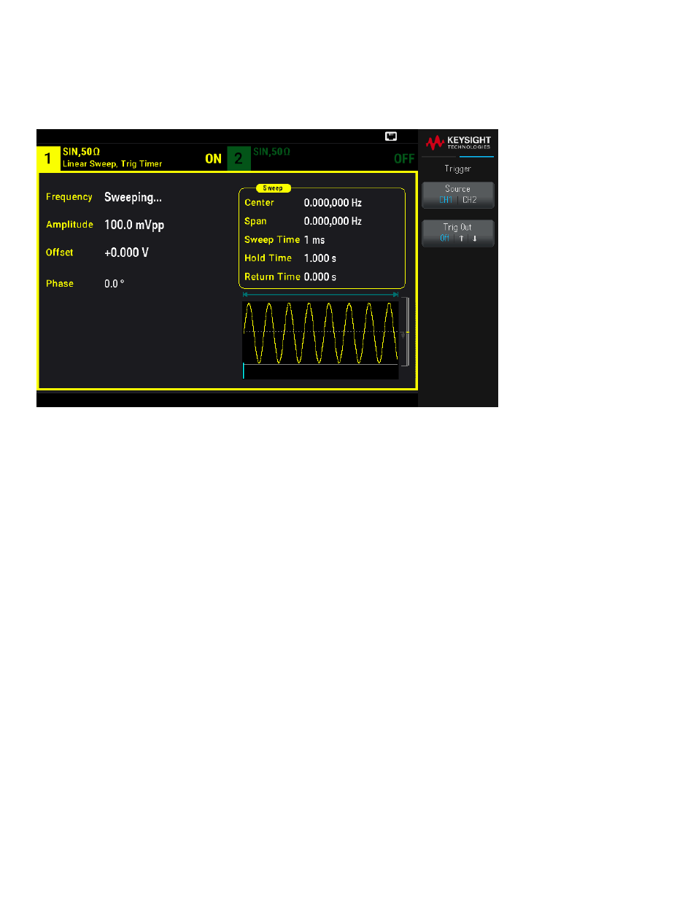Select the Sweep Time value 1 ms
This screenshot has width=693, height=915.
(315, 240)
